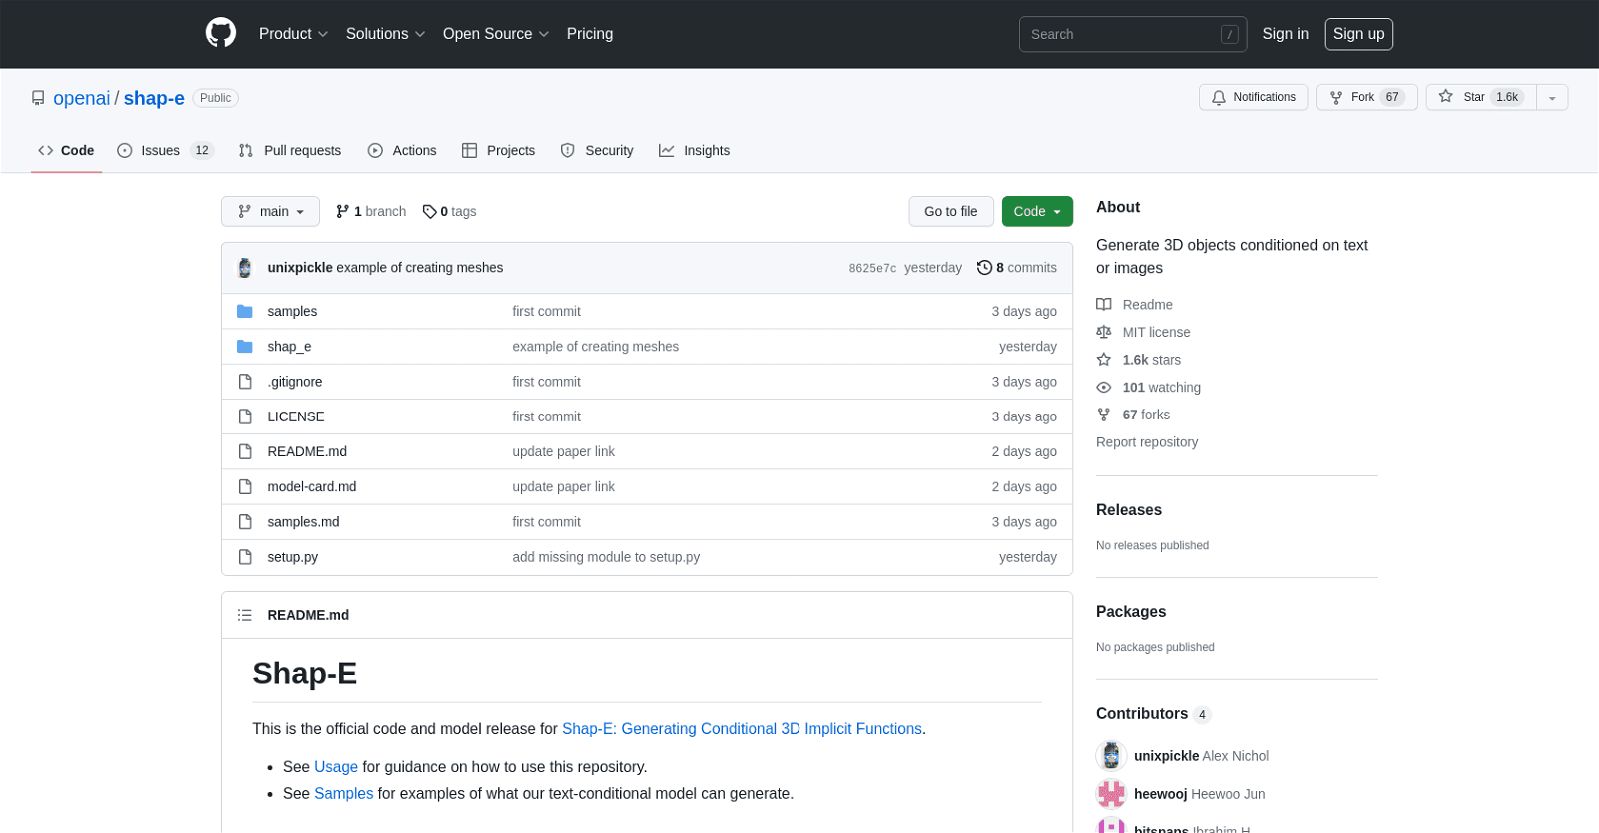This screenshot has width=1599, height=833.
Task: Click the samples folder icon
Action: pos(245,311)
